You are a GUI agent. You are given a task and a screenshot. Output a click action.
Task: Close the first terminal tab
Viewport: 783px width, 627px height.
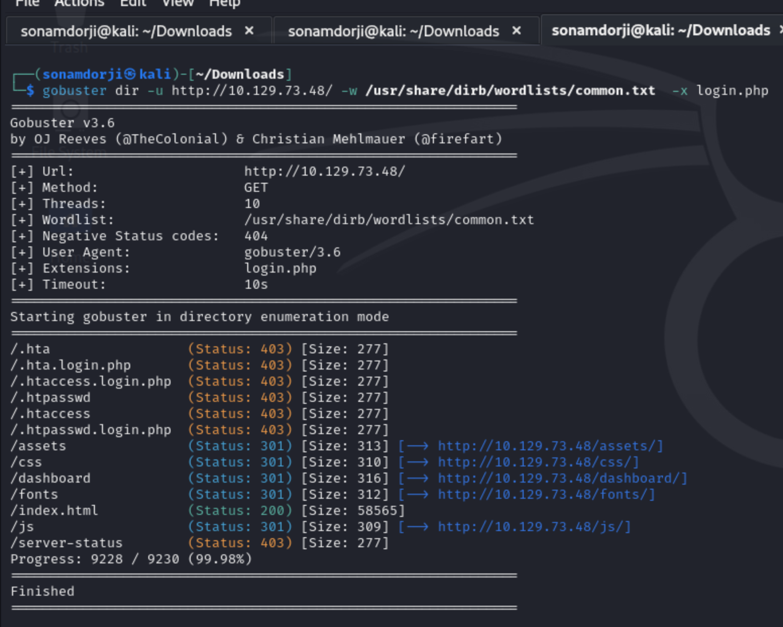[249, 31]
